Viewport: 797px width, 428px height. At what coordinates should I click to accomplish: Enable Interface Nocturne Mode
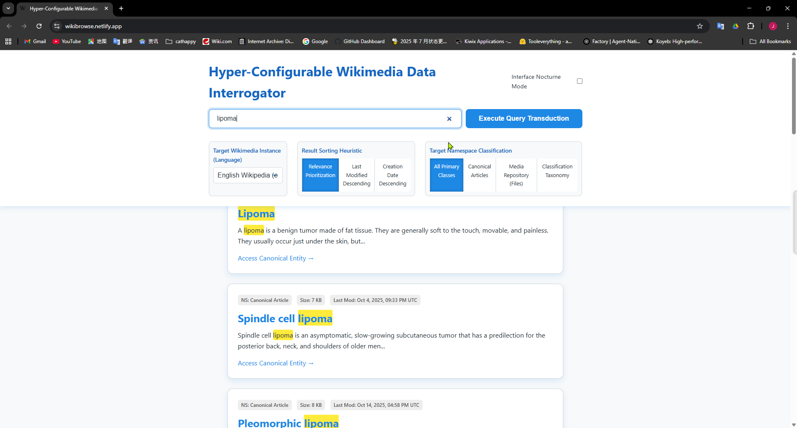(579, 81)
